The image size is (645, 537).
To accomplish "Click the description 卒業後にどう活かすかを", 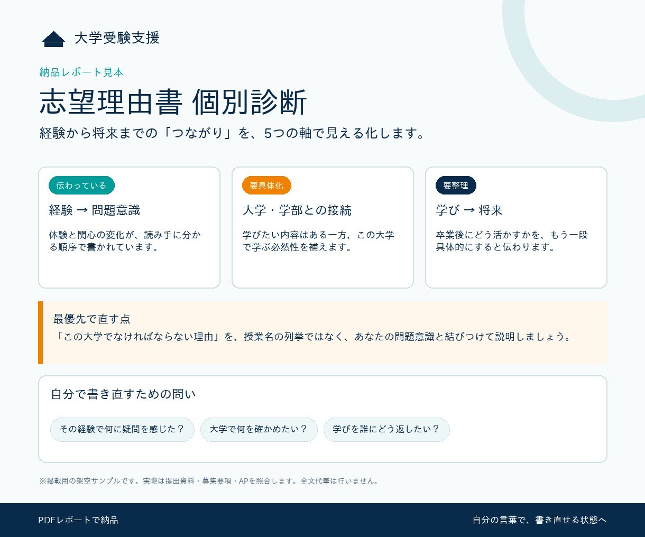I will pos(512,241).
